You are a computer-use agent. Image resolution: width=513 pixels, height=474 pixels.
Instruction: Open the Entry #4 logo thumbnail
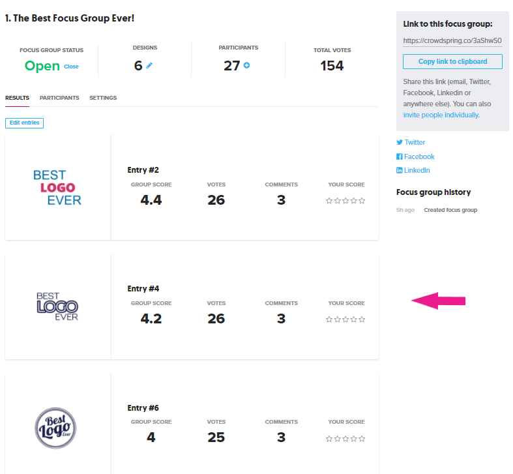(57, 306)
